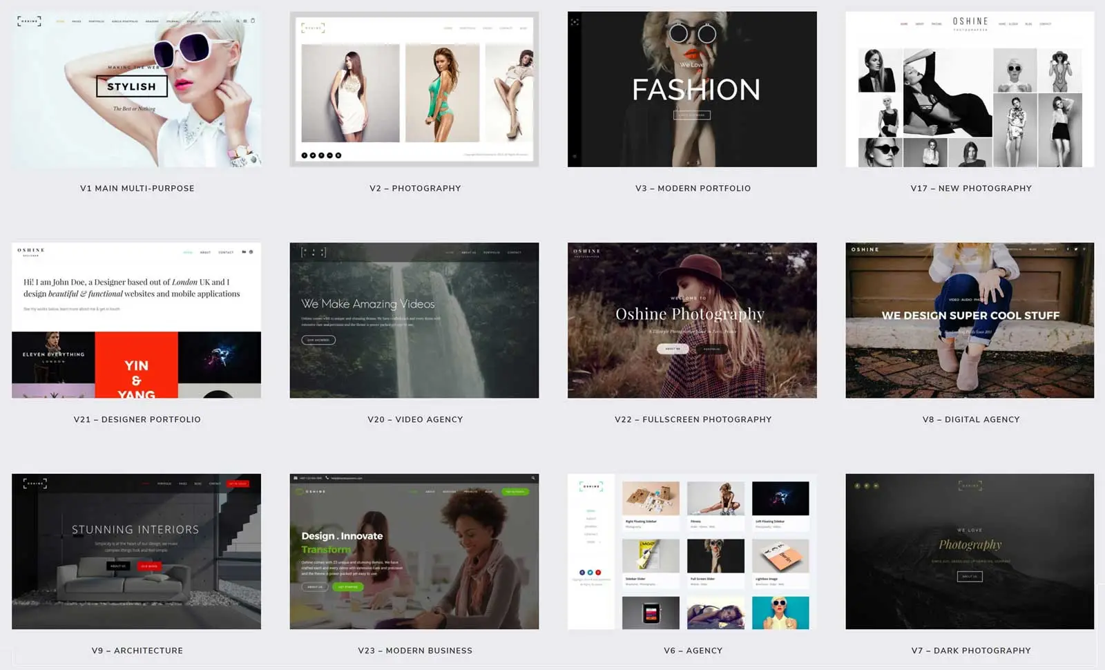Click the Oshine bracket logo in V1 preview
Image resolution: width=1105 pixels, height=670 pixels.
29,21
